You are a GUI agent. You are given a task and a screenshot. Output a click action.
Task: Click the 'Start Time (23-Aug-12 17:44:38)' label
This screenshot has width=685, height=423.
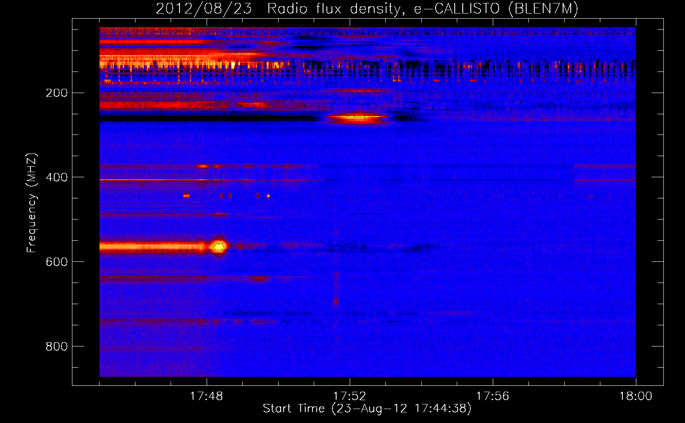click(367, 409)
